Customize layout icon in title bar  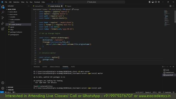[x=159, y=2]
